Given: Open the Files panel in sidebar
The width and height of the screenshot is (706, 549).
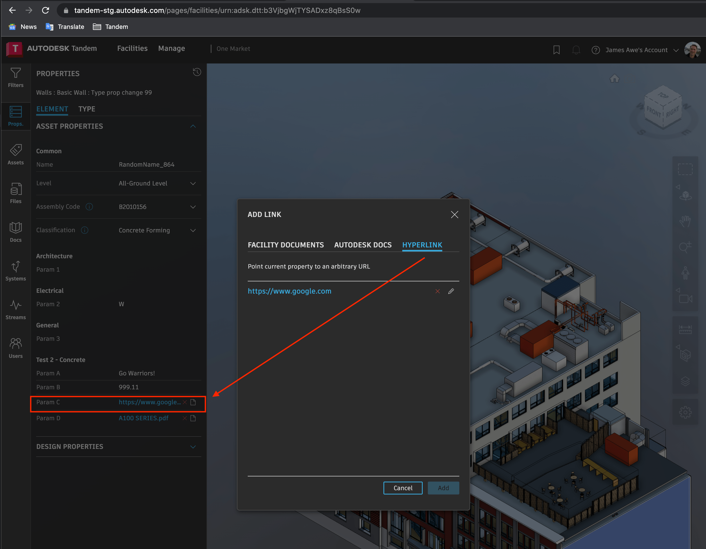Looking at the screenshot, I should (x=15, y=193).
